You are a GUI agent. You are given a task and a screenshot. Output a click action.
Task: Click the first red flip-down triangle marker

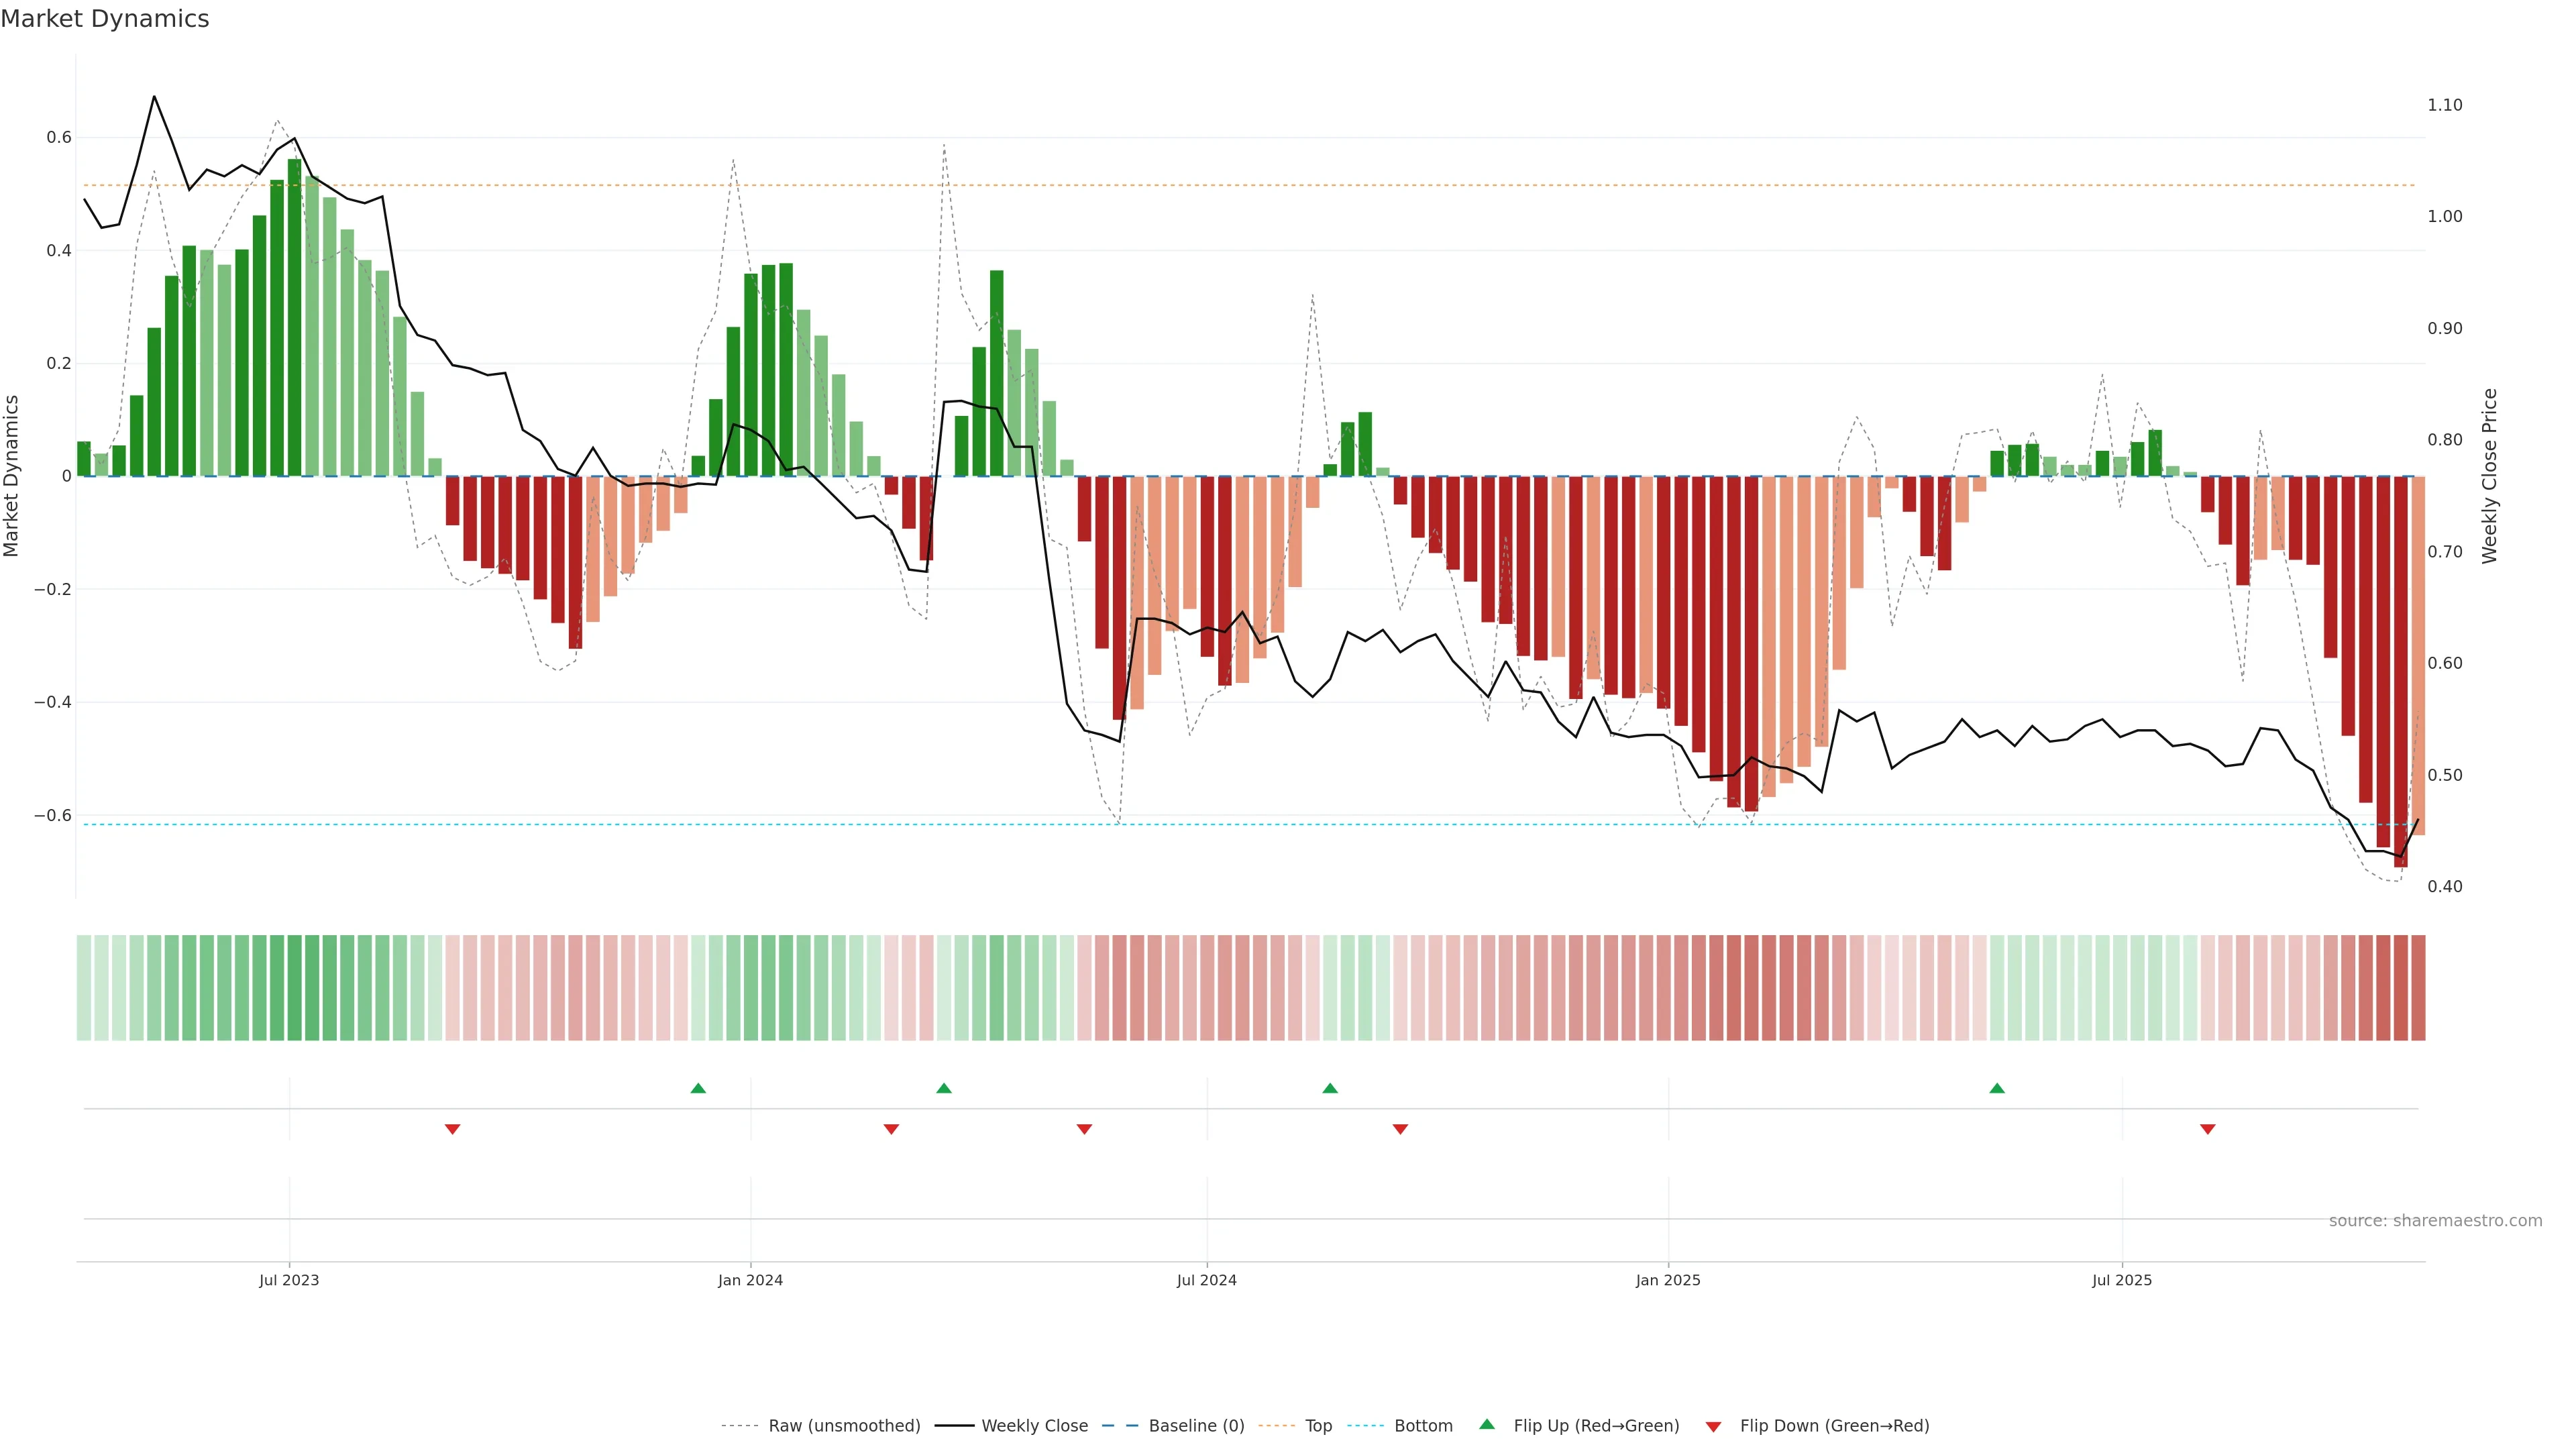click(x=452, y=1129)
